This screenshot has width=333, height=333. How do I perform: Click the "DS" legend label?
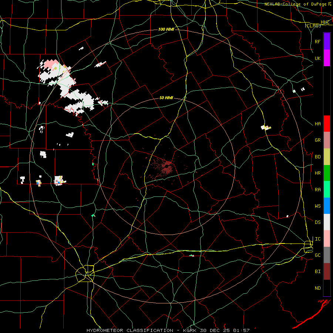[x=318, y=222]
